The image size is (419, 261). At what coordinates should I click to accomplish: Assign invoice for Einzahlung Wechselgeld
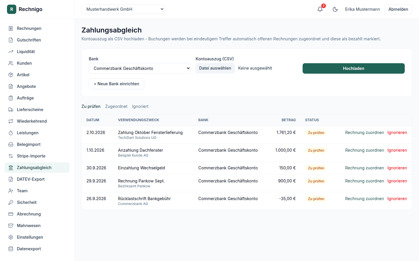[364, 168]
